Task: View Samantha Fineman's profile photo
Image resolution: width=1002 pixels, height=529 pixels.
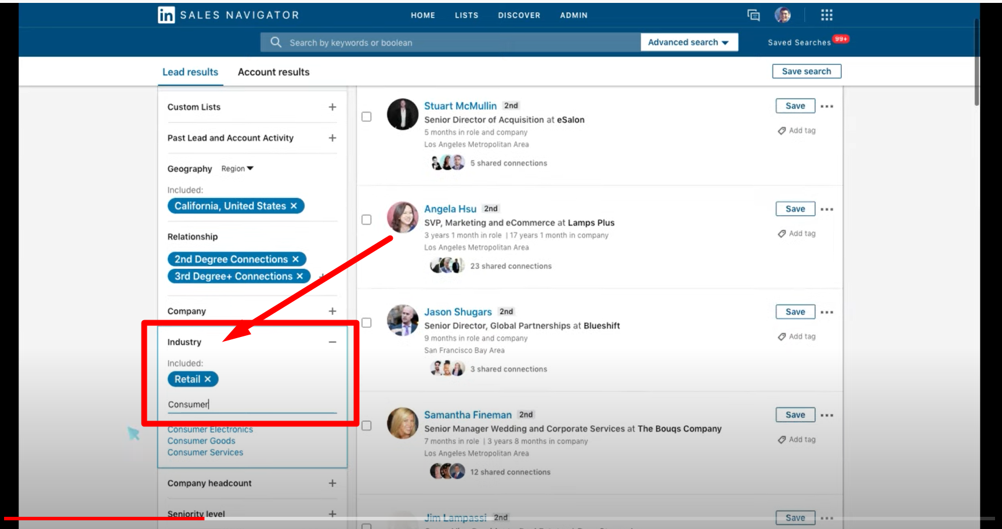Action: (x=403, y=423)
